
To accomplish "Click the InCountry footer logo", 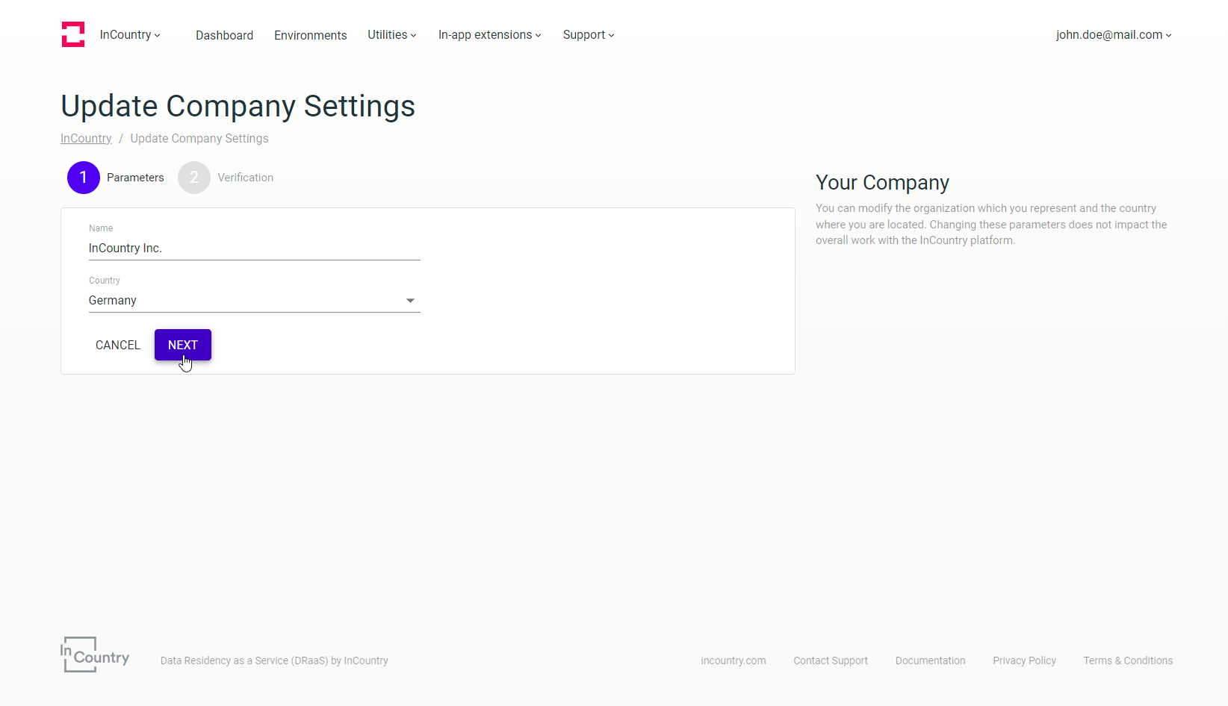I will click(x=95, y=655).
